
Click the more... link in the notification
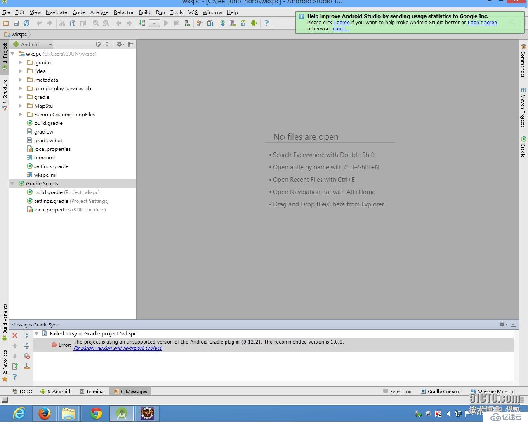341,29
